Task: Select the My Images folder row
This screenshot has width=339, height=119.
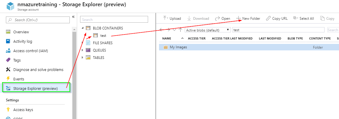Action: click(178, 47)
